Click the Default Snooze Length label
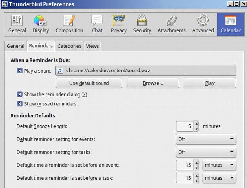The image size is (247, 188). coord(42,126)
